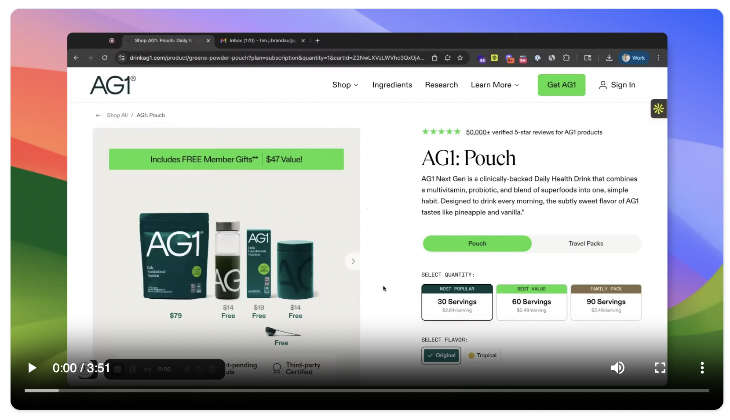View site information icon in address bar

point(122,58)
